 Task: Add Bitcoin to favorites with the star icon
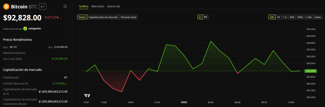(65, 6)
